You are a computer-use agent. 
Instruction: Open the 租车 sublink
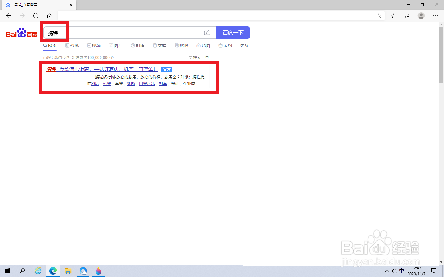[163, 83]
